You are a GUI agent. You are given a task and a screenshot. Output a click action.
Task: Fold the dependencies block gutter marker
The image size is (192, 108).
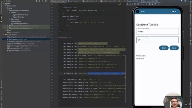tap(58, 37)
